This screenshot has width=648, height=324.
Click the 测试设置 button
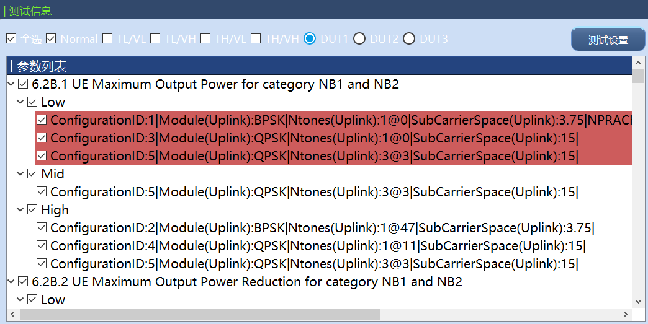608,40
